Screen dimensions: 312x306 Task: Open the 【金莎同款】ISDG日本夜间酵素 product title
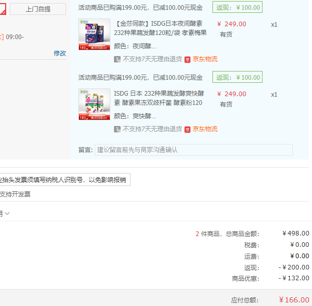click(160, 28)
